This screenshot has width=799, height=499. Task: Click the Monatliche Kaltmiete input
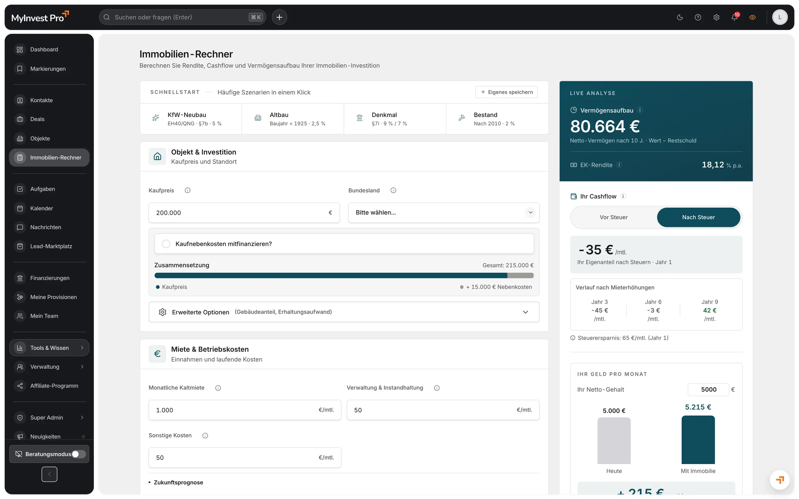tap(245, 410)
